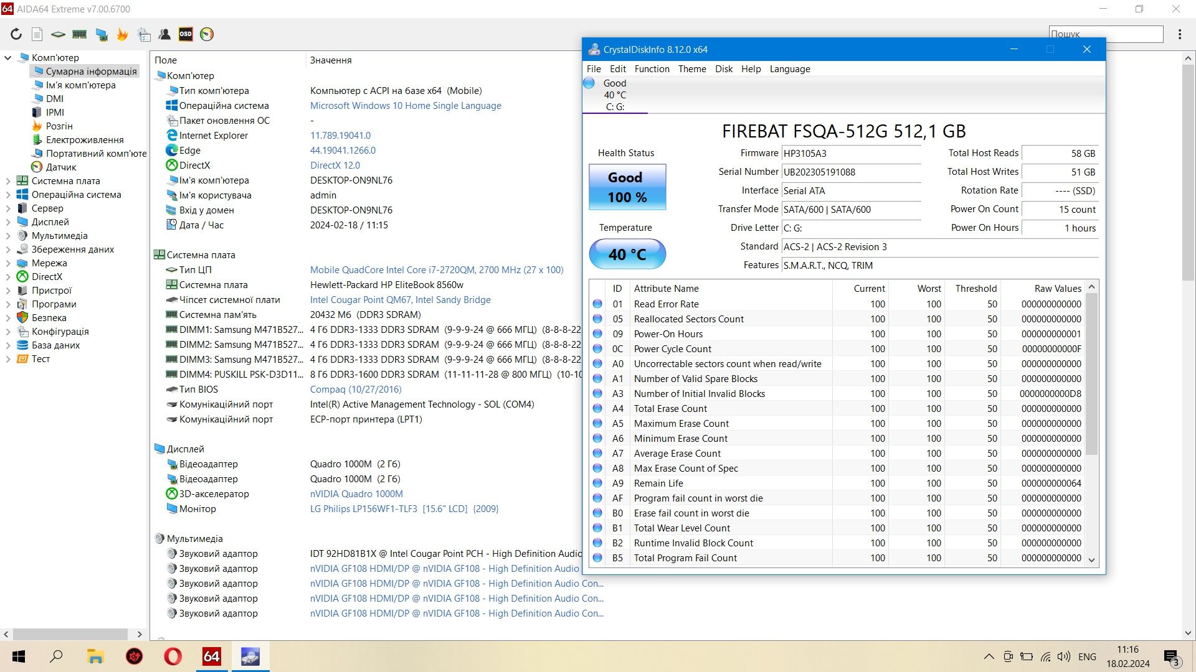Open the IPMI tree item
Screen dimensions: 1196x672
55,112
